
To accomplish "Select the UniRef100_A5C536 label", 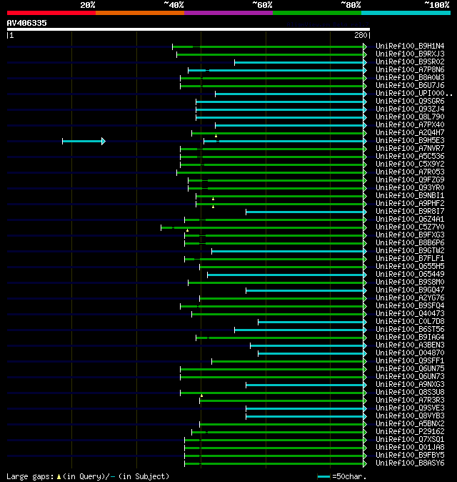I will [x=410, y=156].
